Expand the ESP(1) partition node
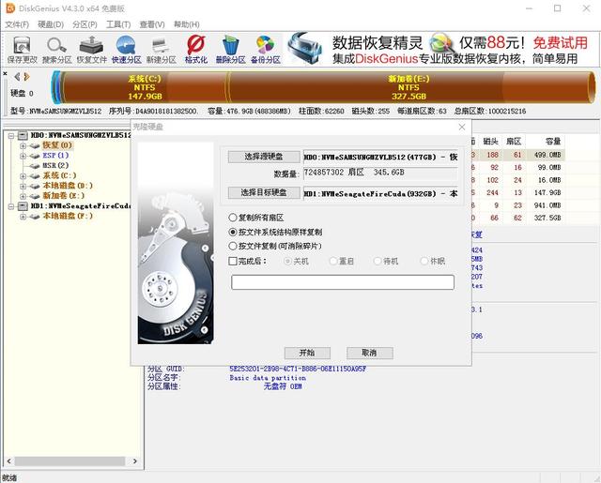Viewport: 601px width, 483px height. coord(23,156)
